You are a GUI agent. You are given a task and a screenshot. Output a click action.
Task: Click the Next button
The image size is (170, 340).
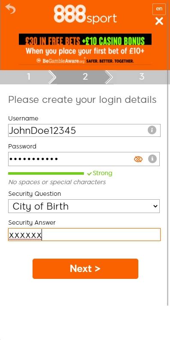coord(85,269)
